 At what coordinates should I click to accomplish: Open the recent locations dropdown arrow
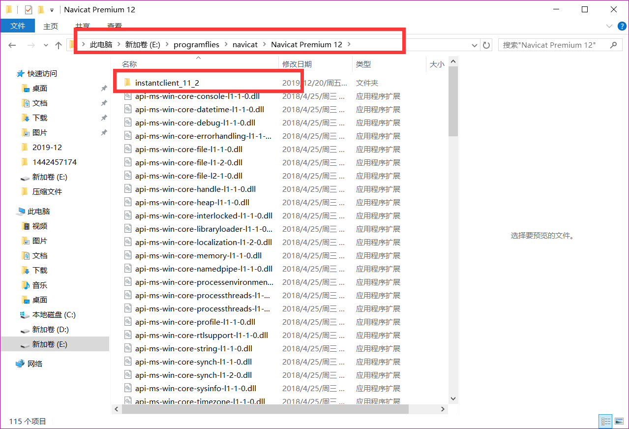click(x=46, y=45)
